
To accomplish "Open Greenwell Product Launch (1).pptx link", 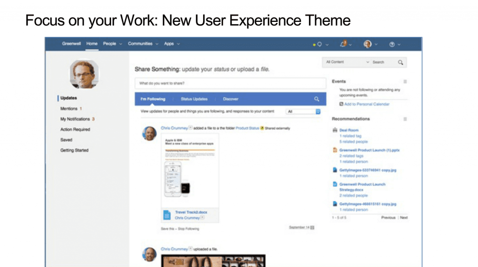I will pos(370,150).
